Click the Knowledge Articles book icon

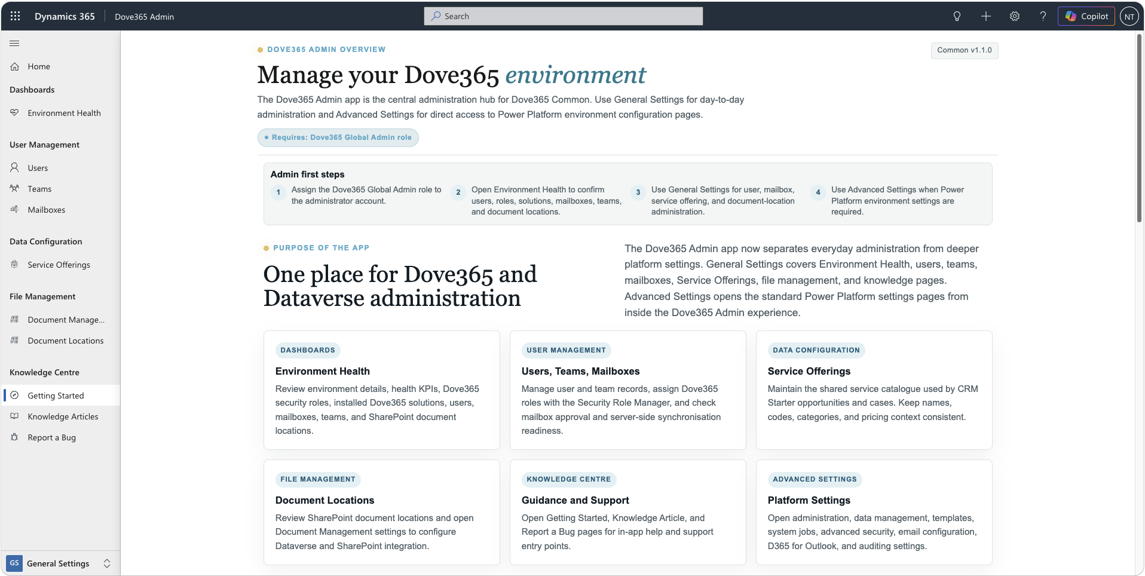[x=15, y=416]
